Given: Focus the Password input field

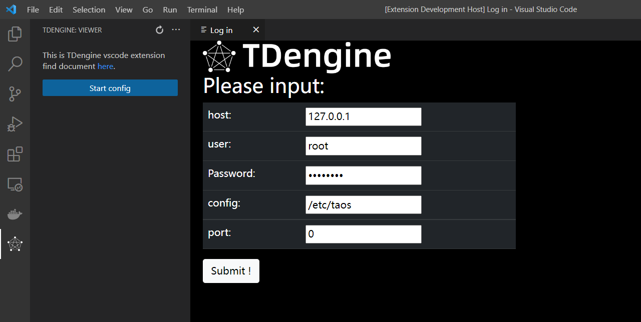Looking at the screenshot, I should coord(364,175).
